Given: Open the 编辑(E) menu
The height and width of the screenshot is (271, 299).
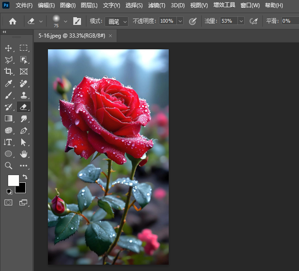Looking at the screenshot, I should tap(46, 5).
